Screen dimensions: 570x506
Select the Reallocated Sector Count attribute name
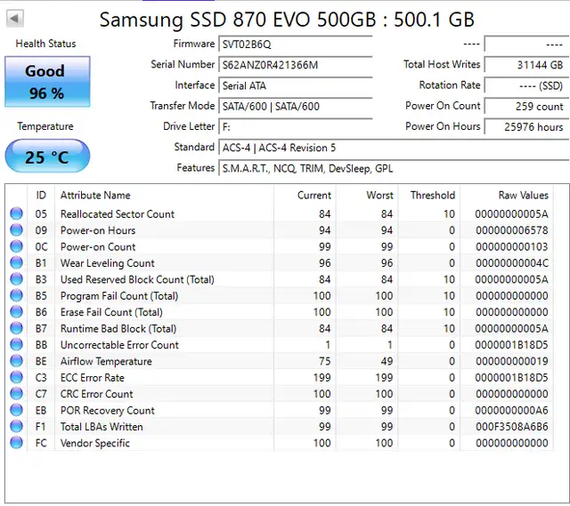pyautogui.click(x=118, y=214)
